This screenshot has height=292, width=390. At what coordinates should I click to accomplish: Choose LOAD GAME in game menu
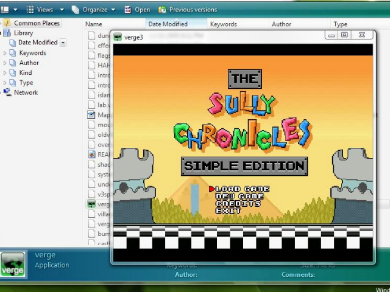tap(242, 189)
